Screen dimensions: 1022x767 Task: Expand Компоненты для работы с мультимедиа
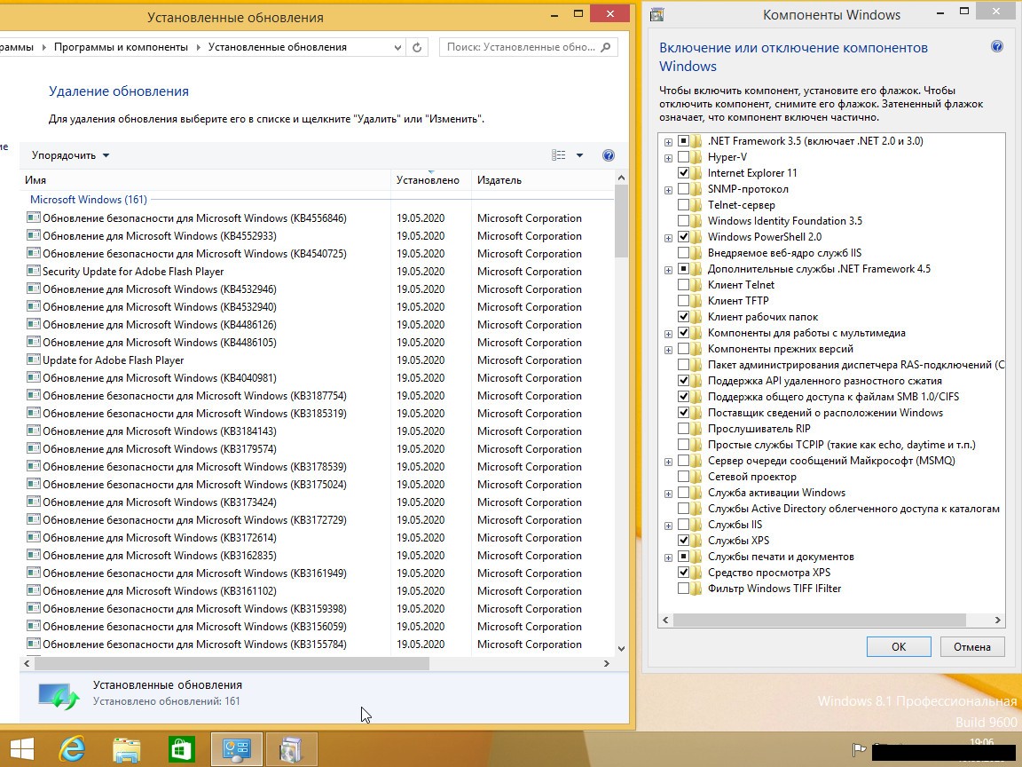point(668,334)
